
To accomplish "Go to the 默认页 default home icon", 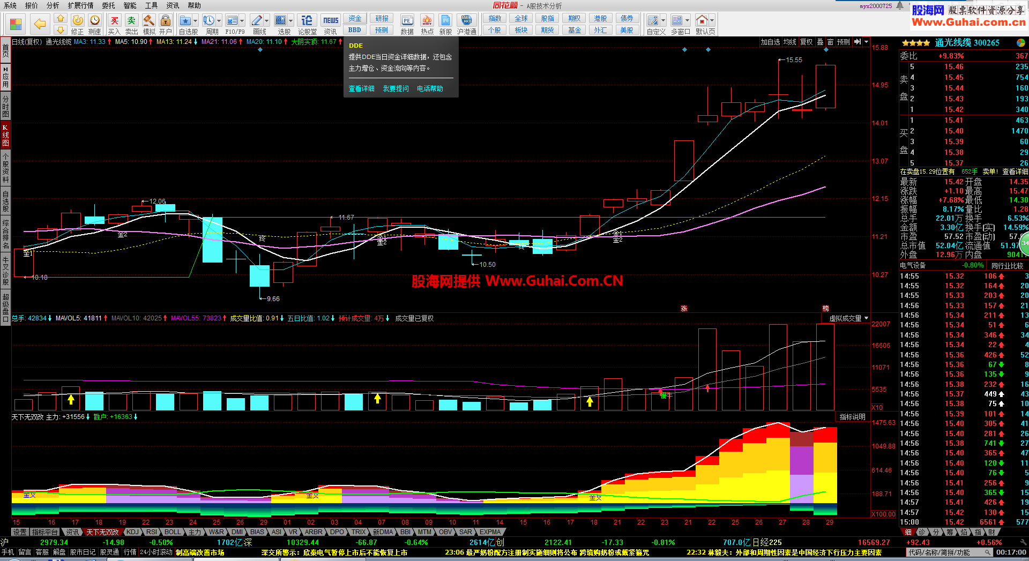I will coord(702,20).
